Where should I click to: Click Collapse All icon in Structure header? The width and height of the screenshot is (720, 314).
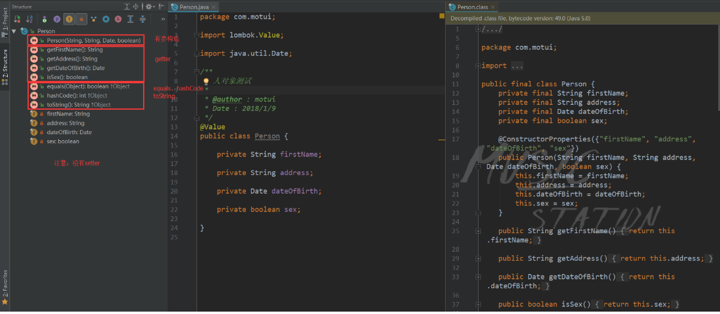click(136, 7)
